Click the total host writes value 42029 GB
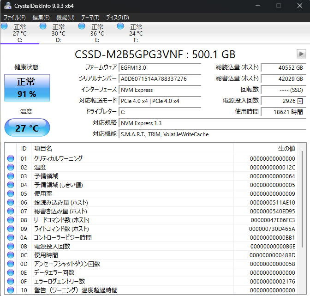The height and width of the screenshot is (296, 310). coord(284,79)
